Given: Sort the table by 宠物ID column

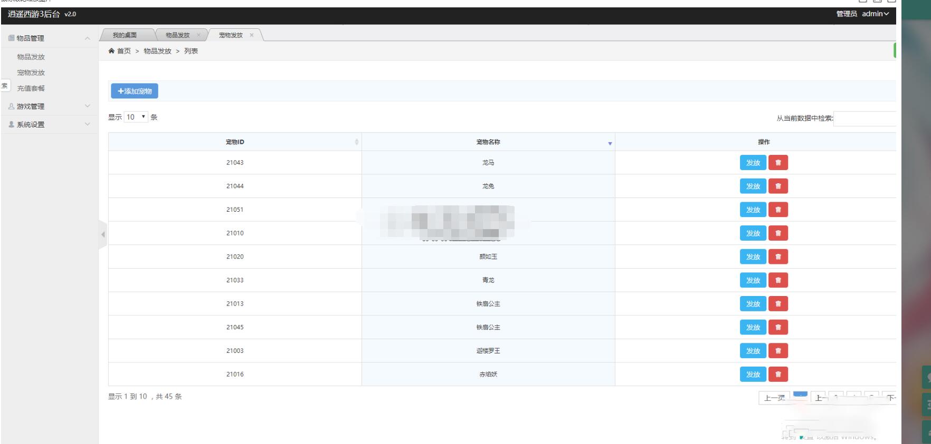Looking at the screenshot, I should point(235,142).
